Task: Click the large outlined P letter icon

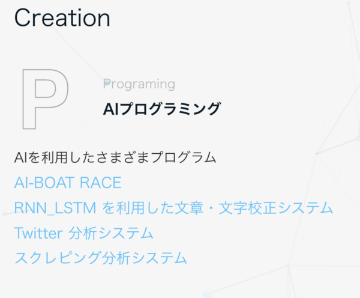Action: point(46,99)
